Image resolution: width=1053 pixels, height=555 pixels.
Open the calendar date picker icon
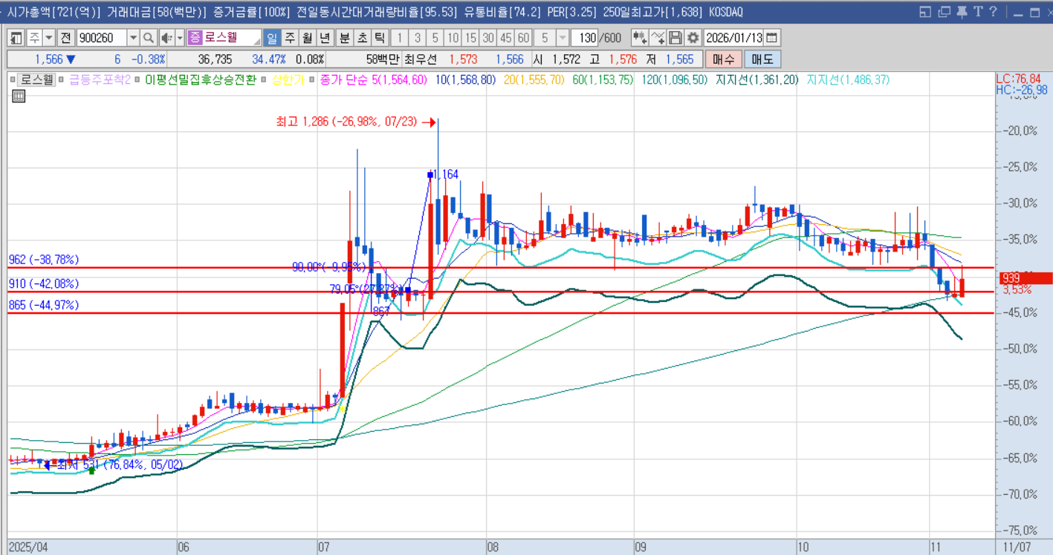(772, 38)
